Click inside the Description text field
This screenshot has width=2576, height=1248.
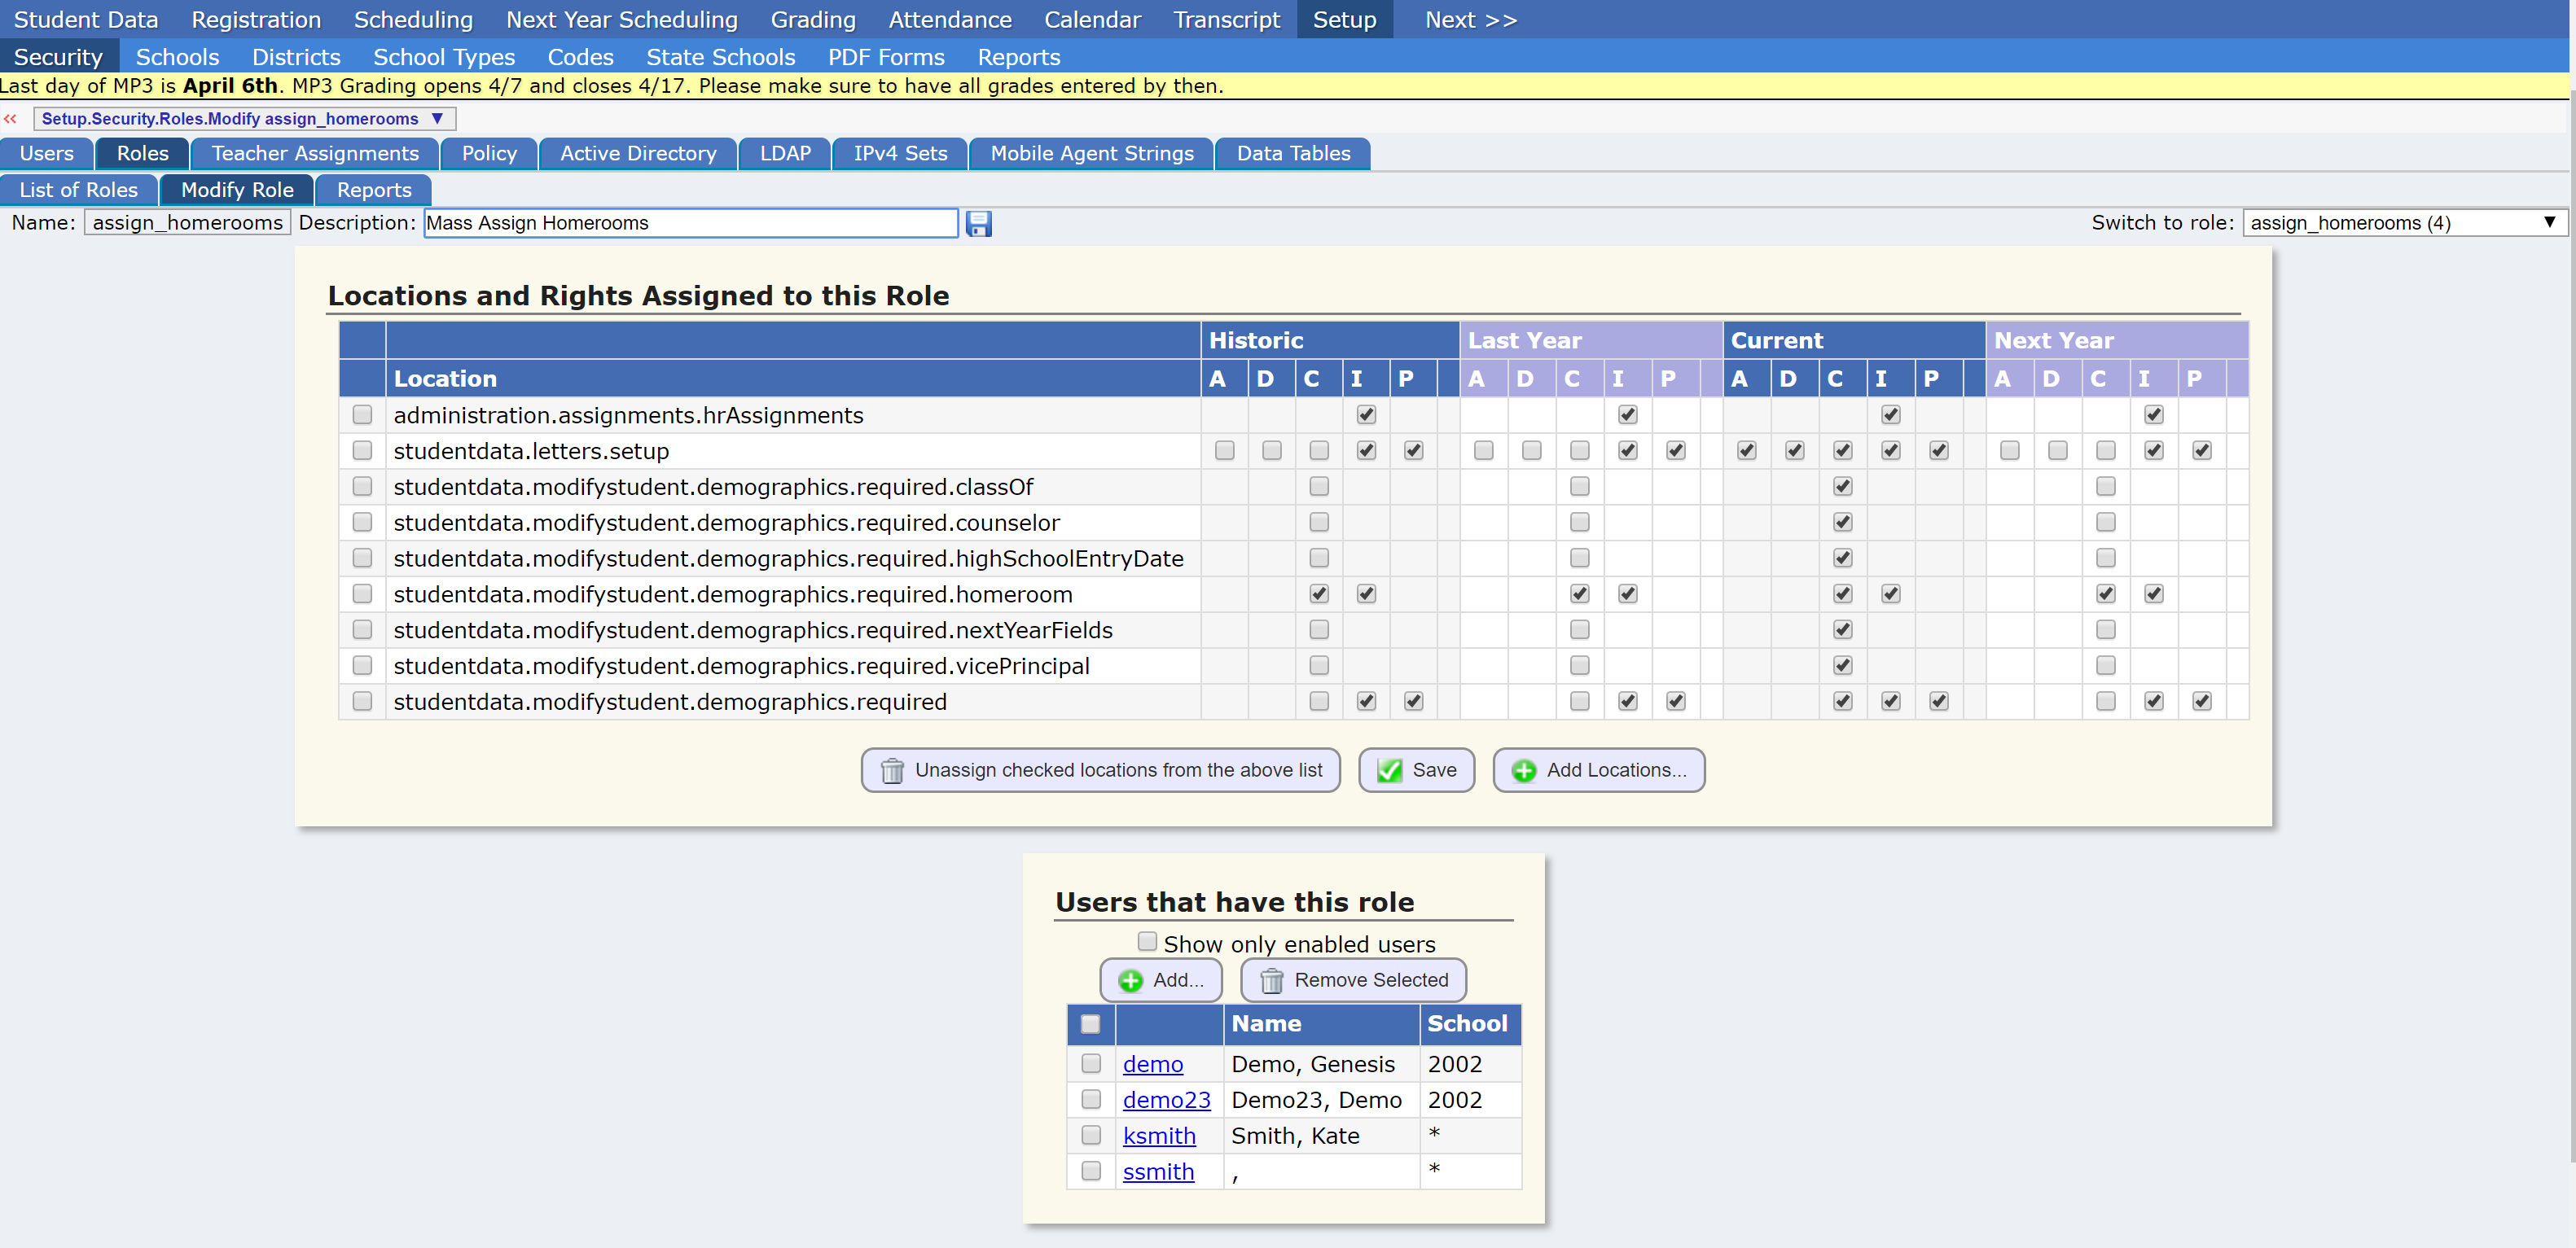click(x=690, y=223)
